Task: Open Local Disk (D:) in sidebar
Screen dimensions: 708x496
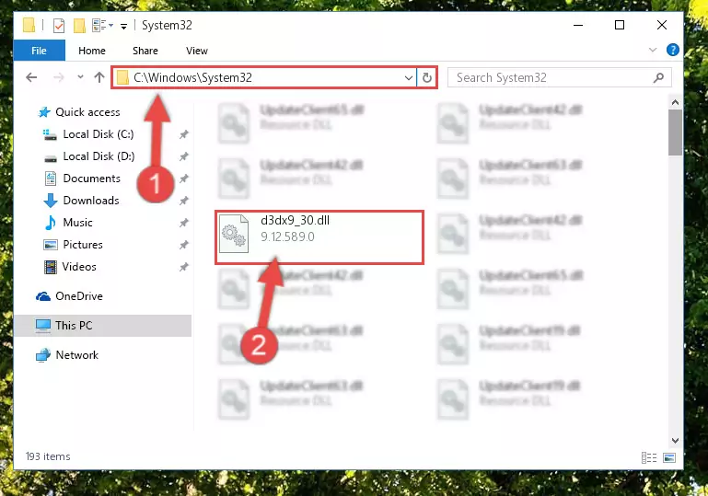Action: tap(99, 156)
